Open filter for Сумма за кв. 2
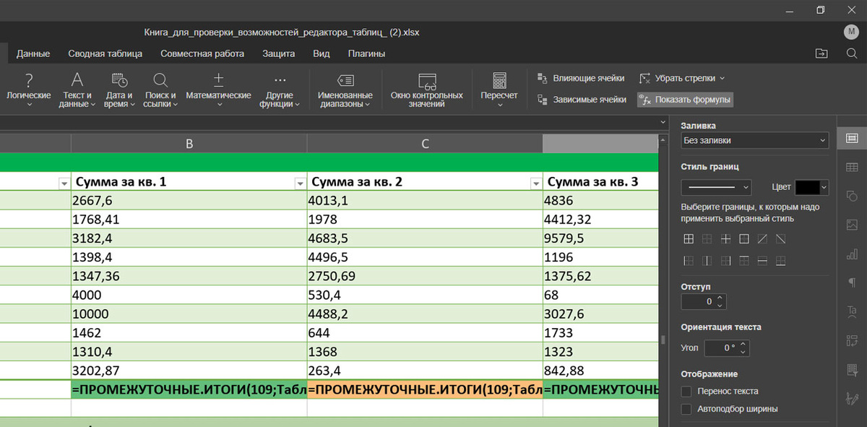The height and width of the screenshot is (427, 867). point(535,184)
